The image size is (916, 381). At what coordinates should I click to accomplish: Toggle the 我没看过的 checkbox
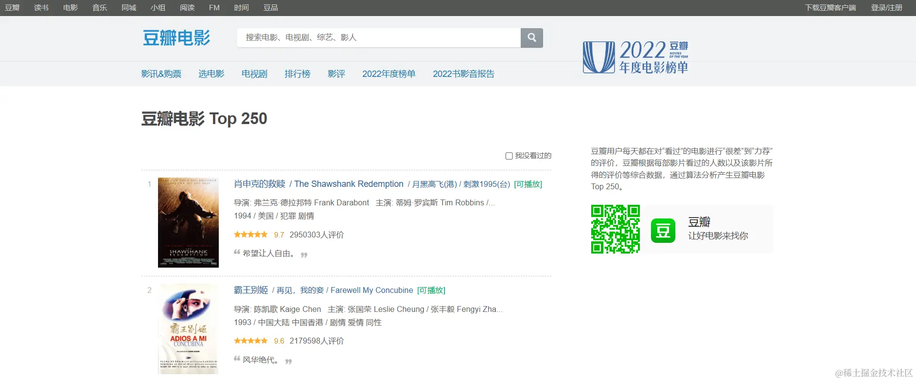click(x=509, y=156)
